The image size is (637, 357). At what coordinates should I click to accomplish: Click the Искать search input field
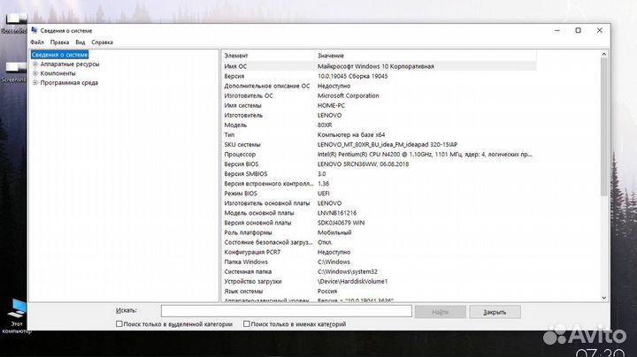click(x=287, y=311)
